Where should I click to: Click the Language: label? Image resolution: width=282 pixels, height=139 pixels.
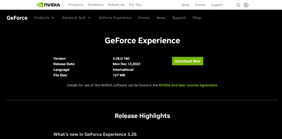(61, 70)
